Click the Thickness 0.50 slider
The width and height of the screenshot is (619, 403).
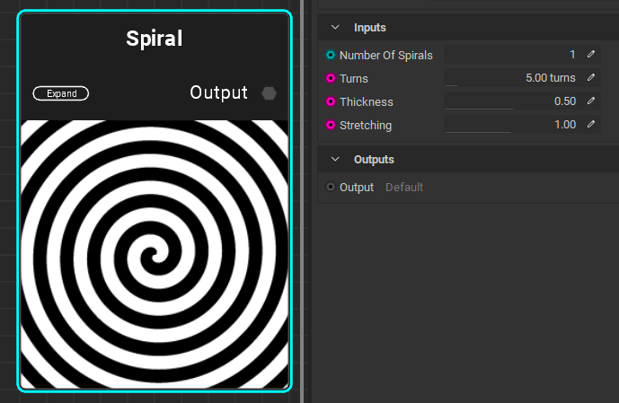coord(511,102)
